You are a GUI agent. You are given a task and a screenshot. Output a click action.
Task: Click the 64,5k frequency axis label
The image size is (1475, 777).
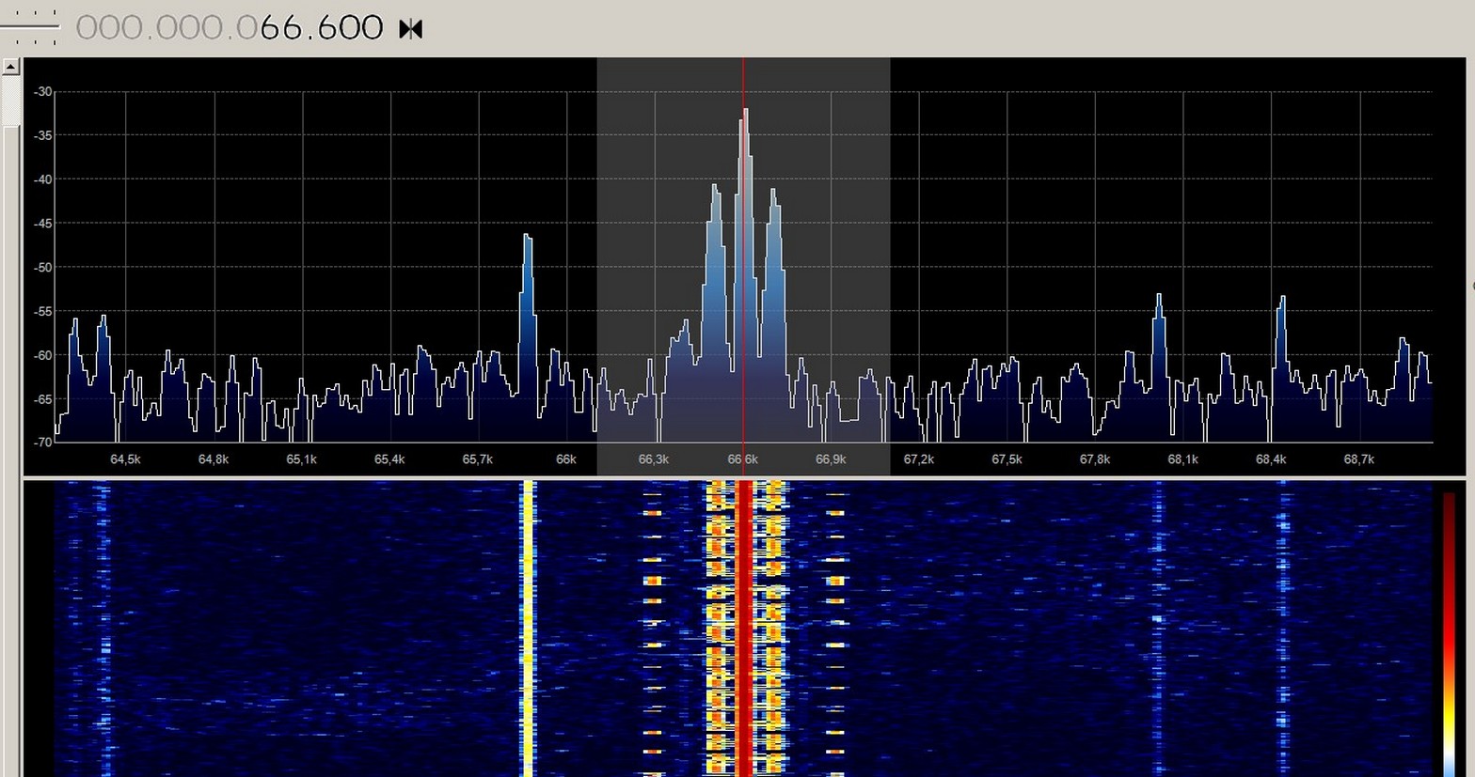tap(125, 459)
